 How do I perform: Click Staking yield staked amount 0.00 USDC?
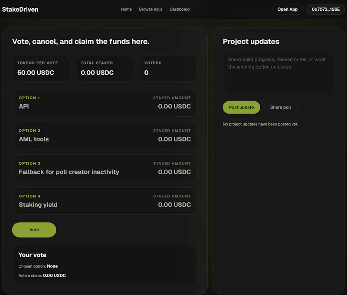pos(174,205)
